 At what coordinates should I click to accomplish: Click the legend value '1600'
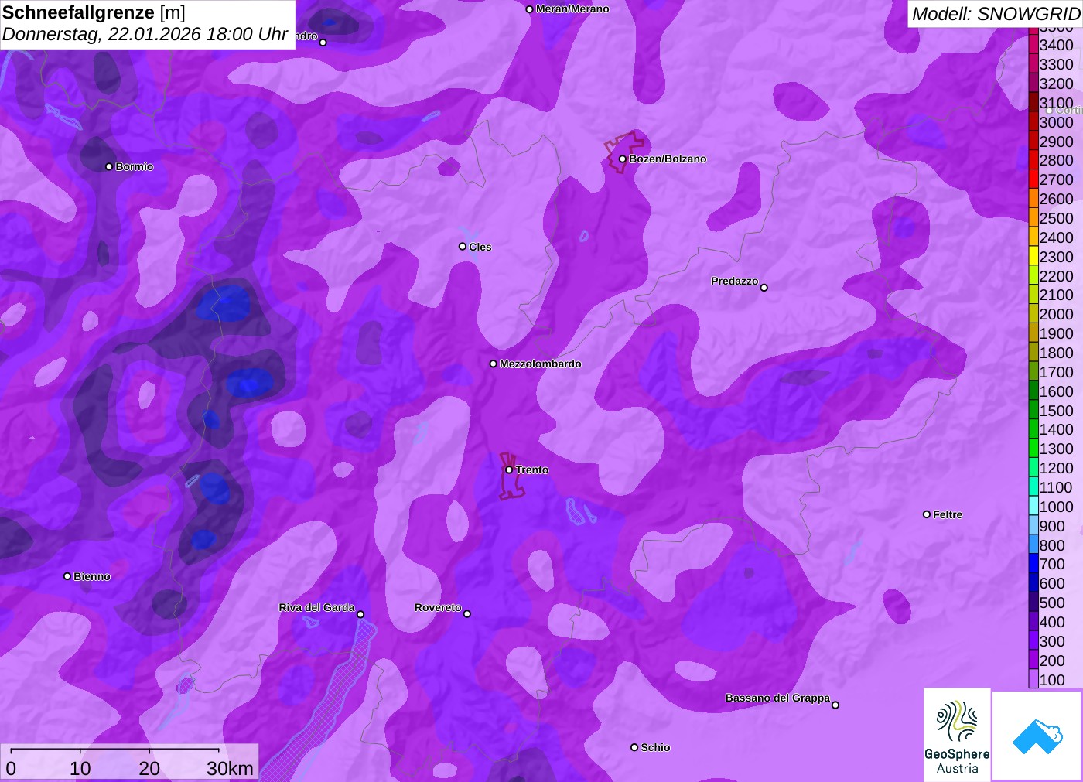tap(1056, 391)
